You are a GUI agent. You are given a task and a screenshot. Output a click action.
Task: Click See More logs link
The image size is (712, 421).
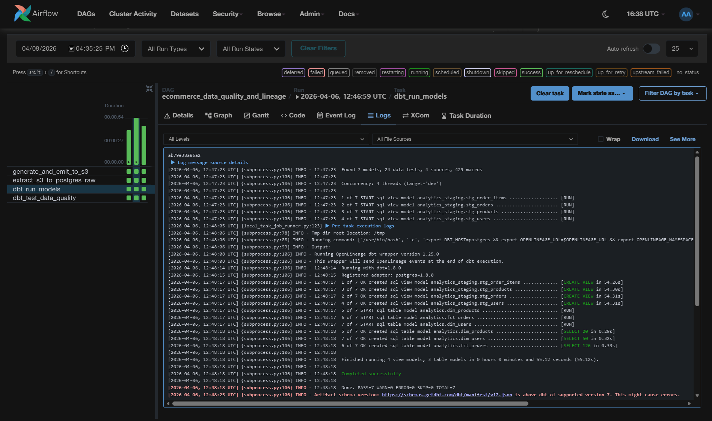point(682,139)
